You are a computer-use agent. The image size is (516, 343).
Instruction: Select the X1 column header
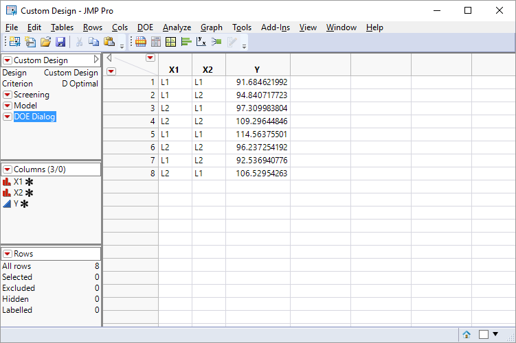point(175,65)
